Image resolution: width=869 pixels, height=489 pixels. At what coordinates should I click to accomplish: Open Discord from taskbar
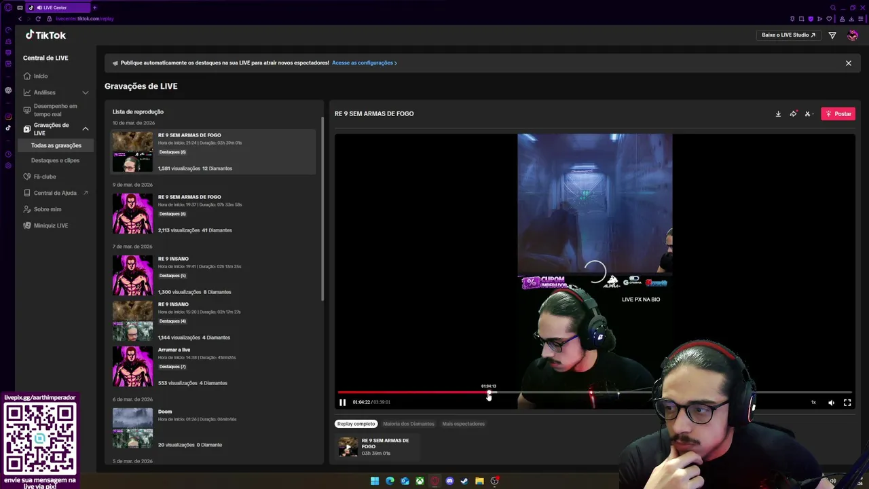pyautogui.click(x=449, y=481)
